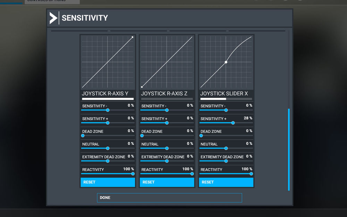Click the Joystick Slider X input indicator bar
The width and height of the screenshot is (347, 217).
tap(226, 99)
